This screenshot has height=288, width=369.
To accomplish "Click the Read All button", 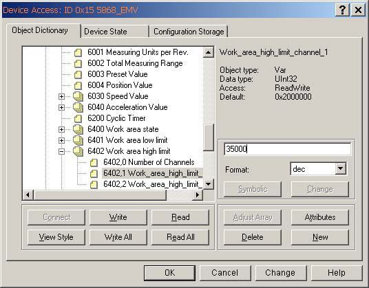I will tap(180, 237).
